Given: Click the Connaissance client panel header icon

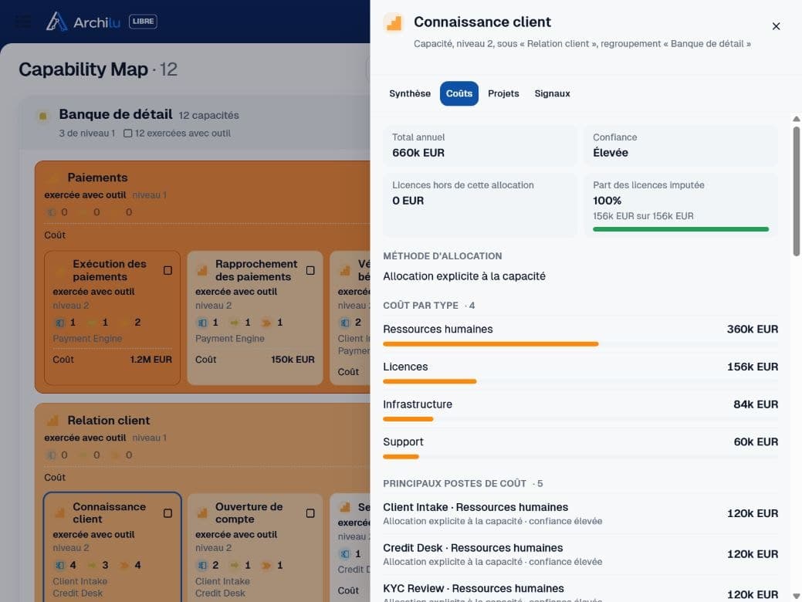Looking at the screenshot, I should pyautogui.click(x=394, y=23).
